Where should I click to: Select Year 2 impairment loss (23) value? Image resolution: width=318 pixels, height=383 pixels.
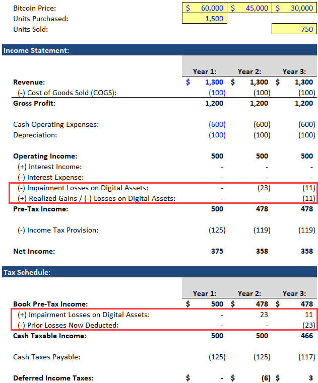[264, 188]
